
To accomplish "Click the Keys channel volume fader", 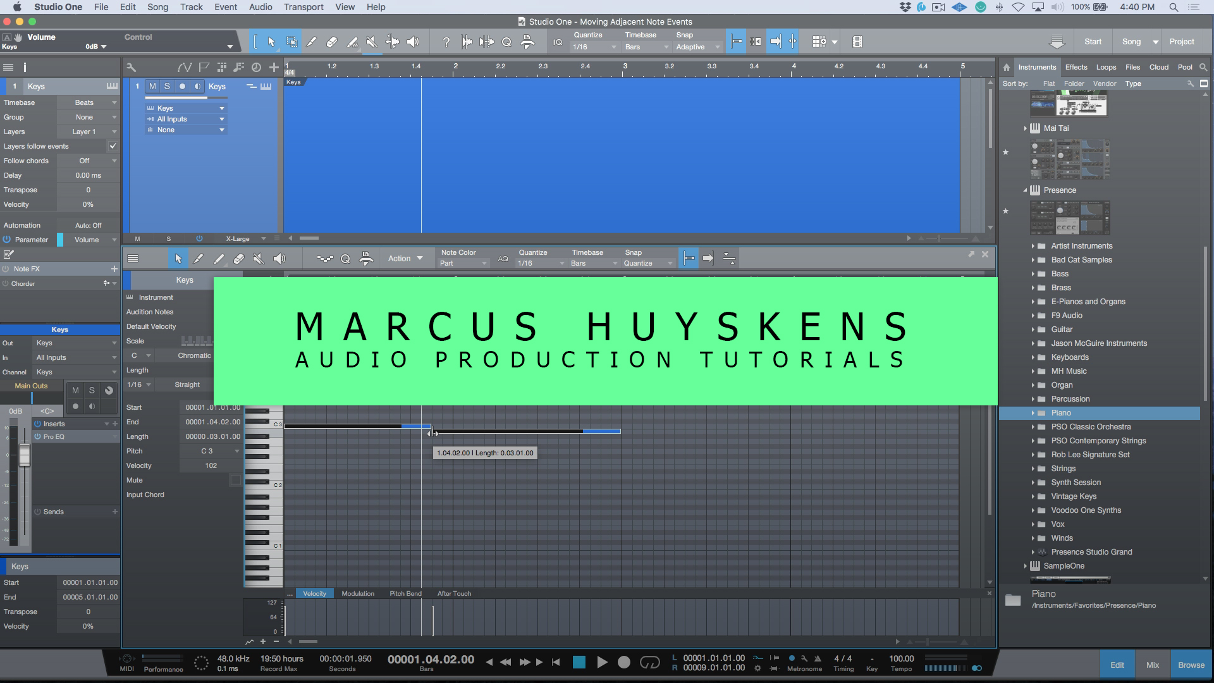I will pos(25,455).
